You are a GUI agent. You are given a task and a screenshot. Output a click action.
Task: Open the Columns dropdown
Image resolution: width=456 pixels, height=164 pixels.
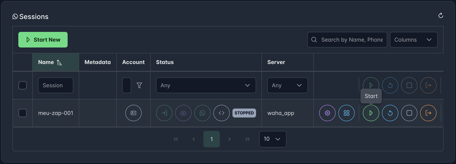pyautogui.click(x=414, y=40)
